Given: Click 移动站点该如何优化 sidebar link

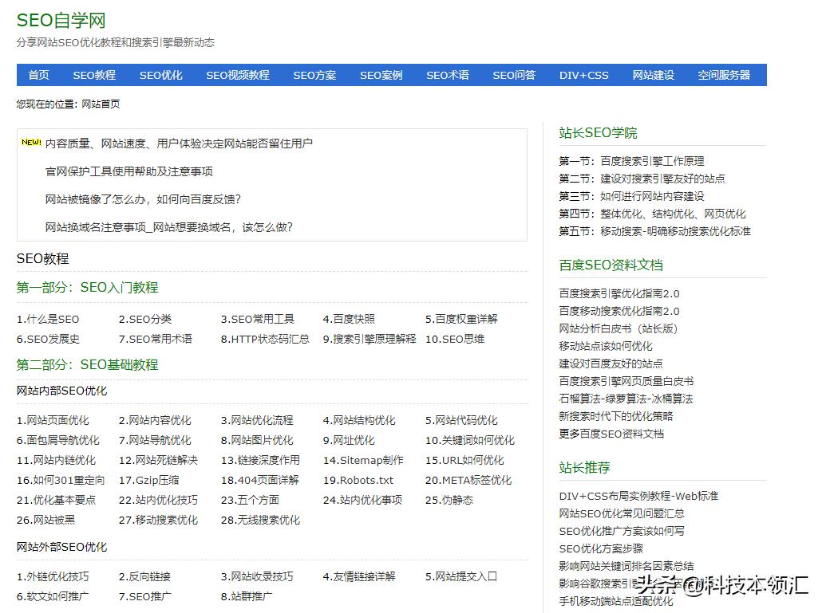Looking at the screenshot, I should (x=604, y=346).
